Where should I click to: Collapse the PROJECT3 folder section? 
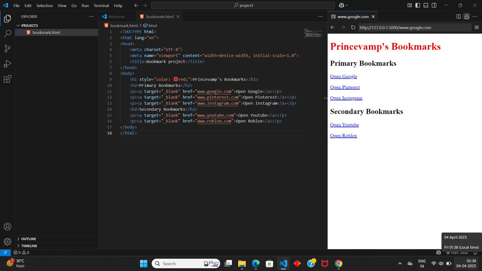tap(56, 25)
